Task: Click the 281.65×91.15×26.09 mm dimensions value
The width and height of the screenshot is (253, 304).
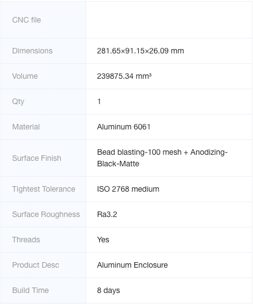Action: click(x=140, y=51)
